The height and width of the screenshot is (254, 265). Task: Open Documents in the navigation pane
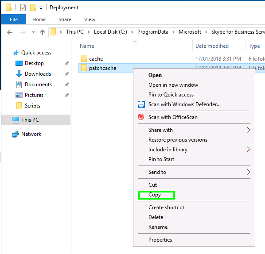click(x=39, y=85)
